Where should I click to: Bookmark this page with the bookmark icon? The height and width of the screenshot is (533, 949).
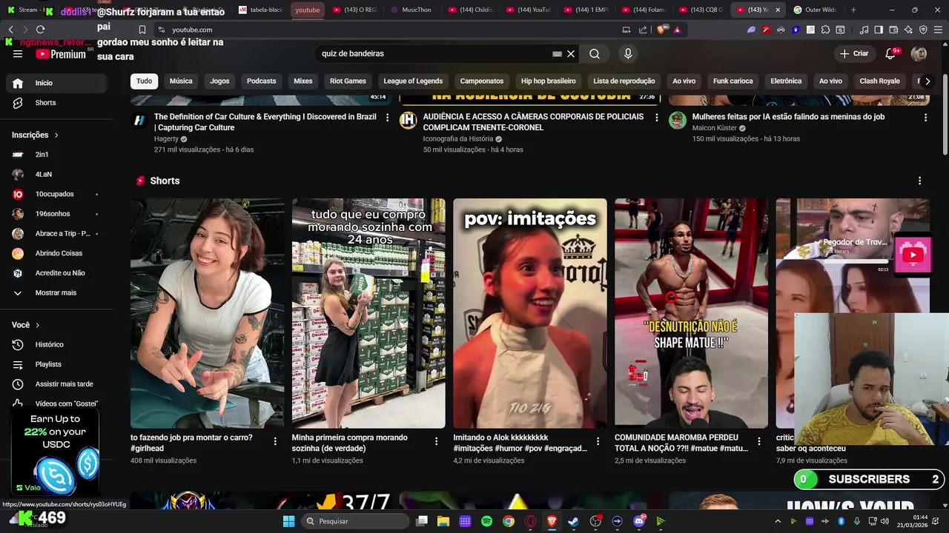[142, 30]
